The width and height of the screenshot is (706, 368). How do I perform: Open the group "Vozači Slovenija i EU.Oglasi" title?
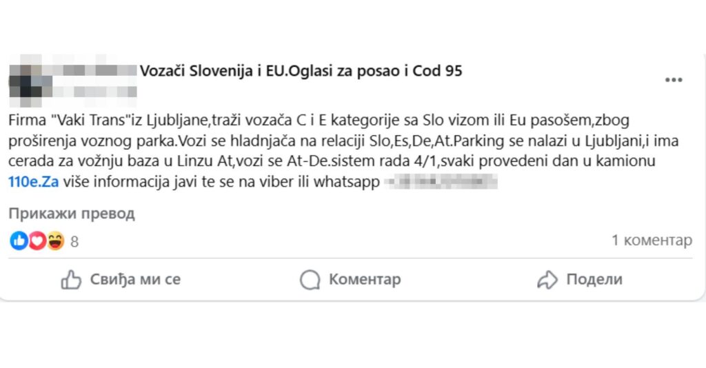301,70
